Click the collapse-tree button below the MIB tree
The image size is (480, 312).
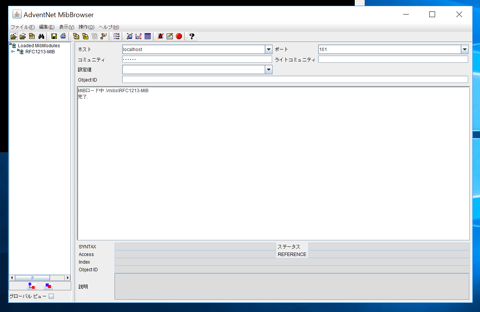tap(48, 286)
